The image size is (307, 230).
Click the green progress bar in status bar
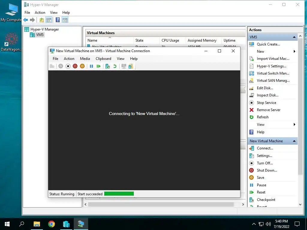pos(119,194)
